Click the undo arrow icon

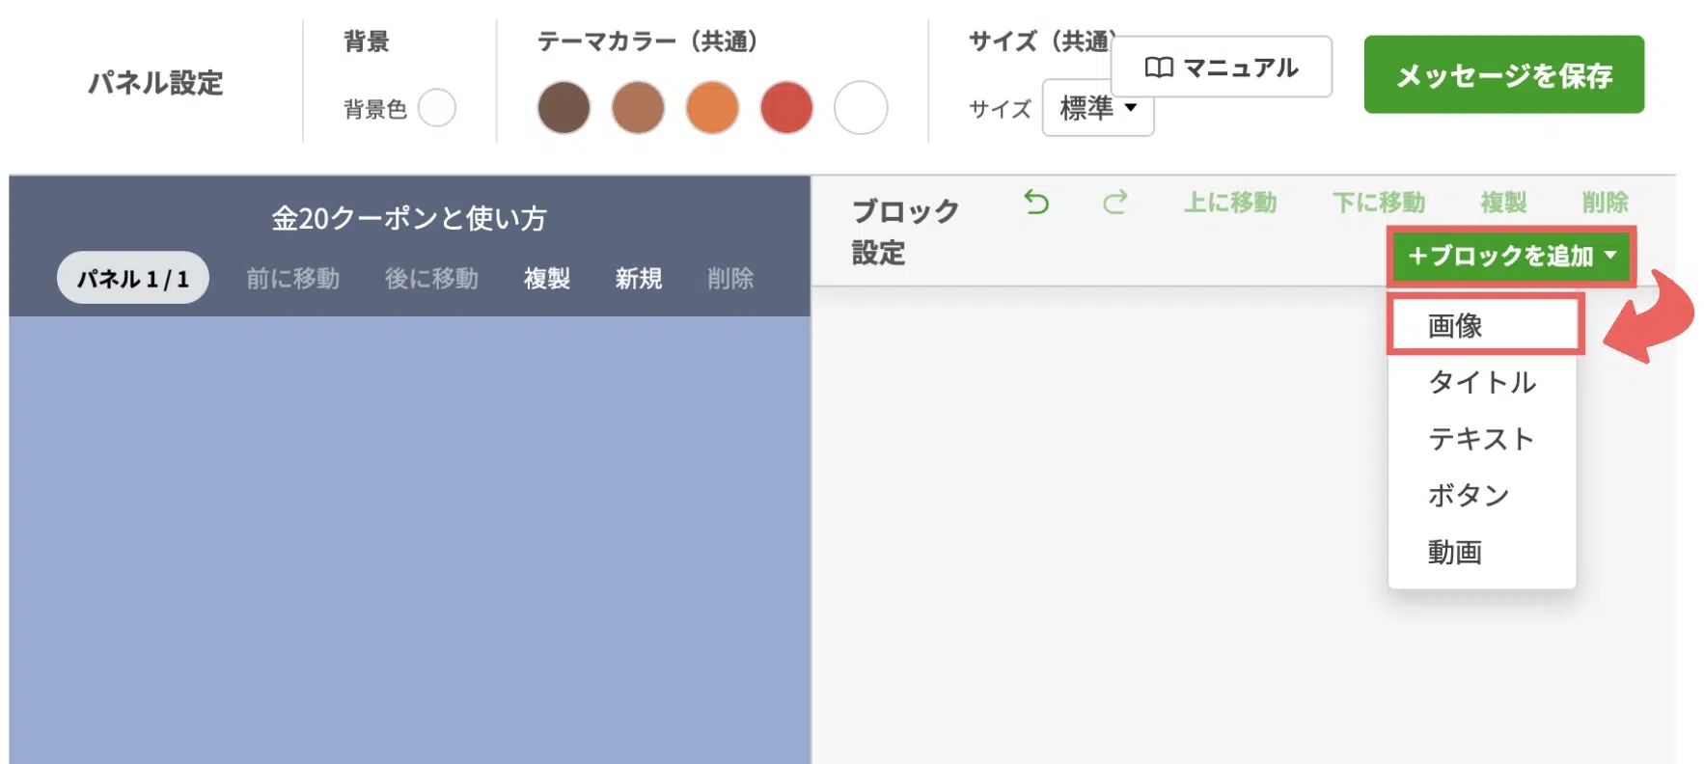click(1036, 202)
